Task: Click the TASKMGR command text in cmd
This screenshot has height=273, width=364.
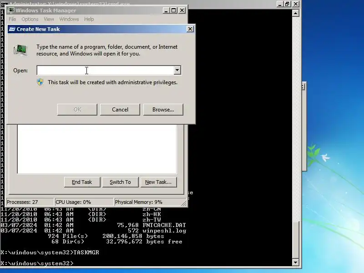Action: (x=86, y=253)
